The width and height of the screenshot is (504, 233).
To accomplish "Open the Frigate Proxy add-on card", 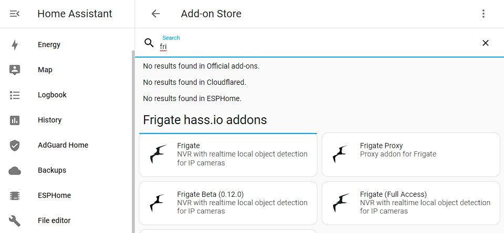I will 410,154.
